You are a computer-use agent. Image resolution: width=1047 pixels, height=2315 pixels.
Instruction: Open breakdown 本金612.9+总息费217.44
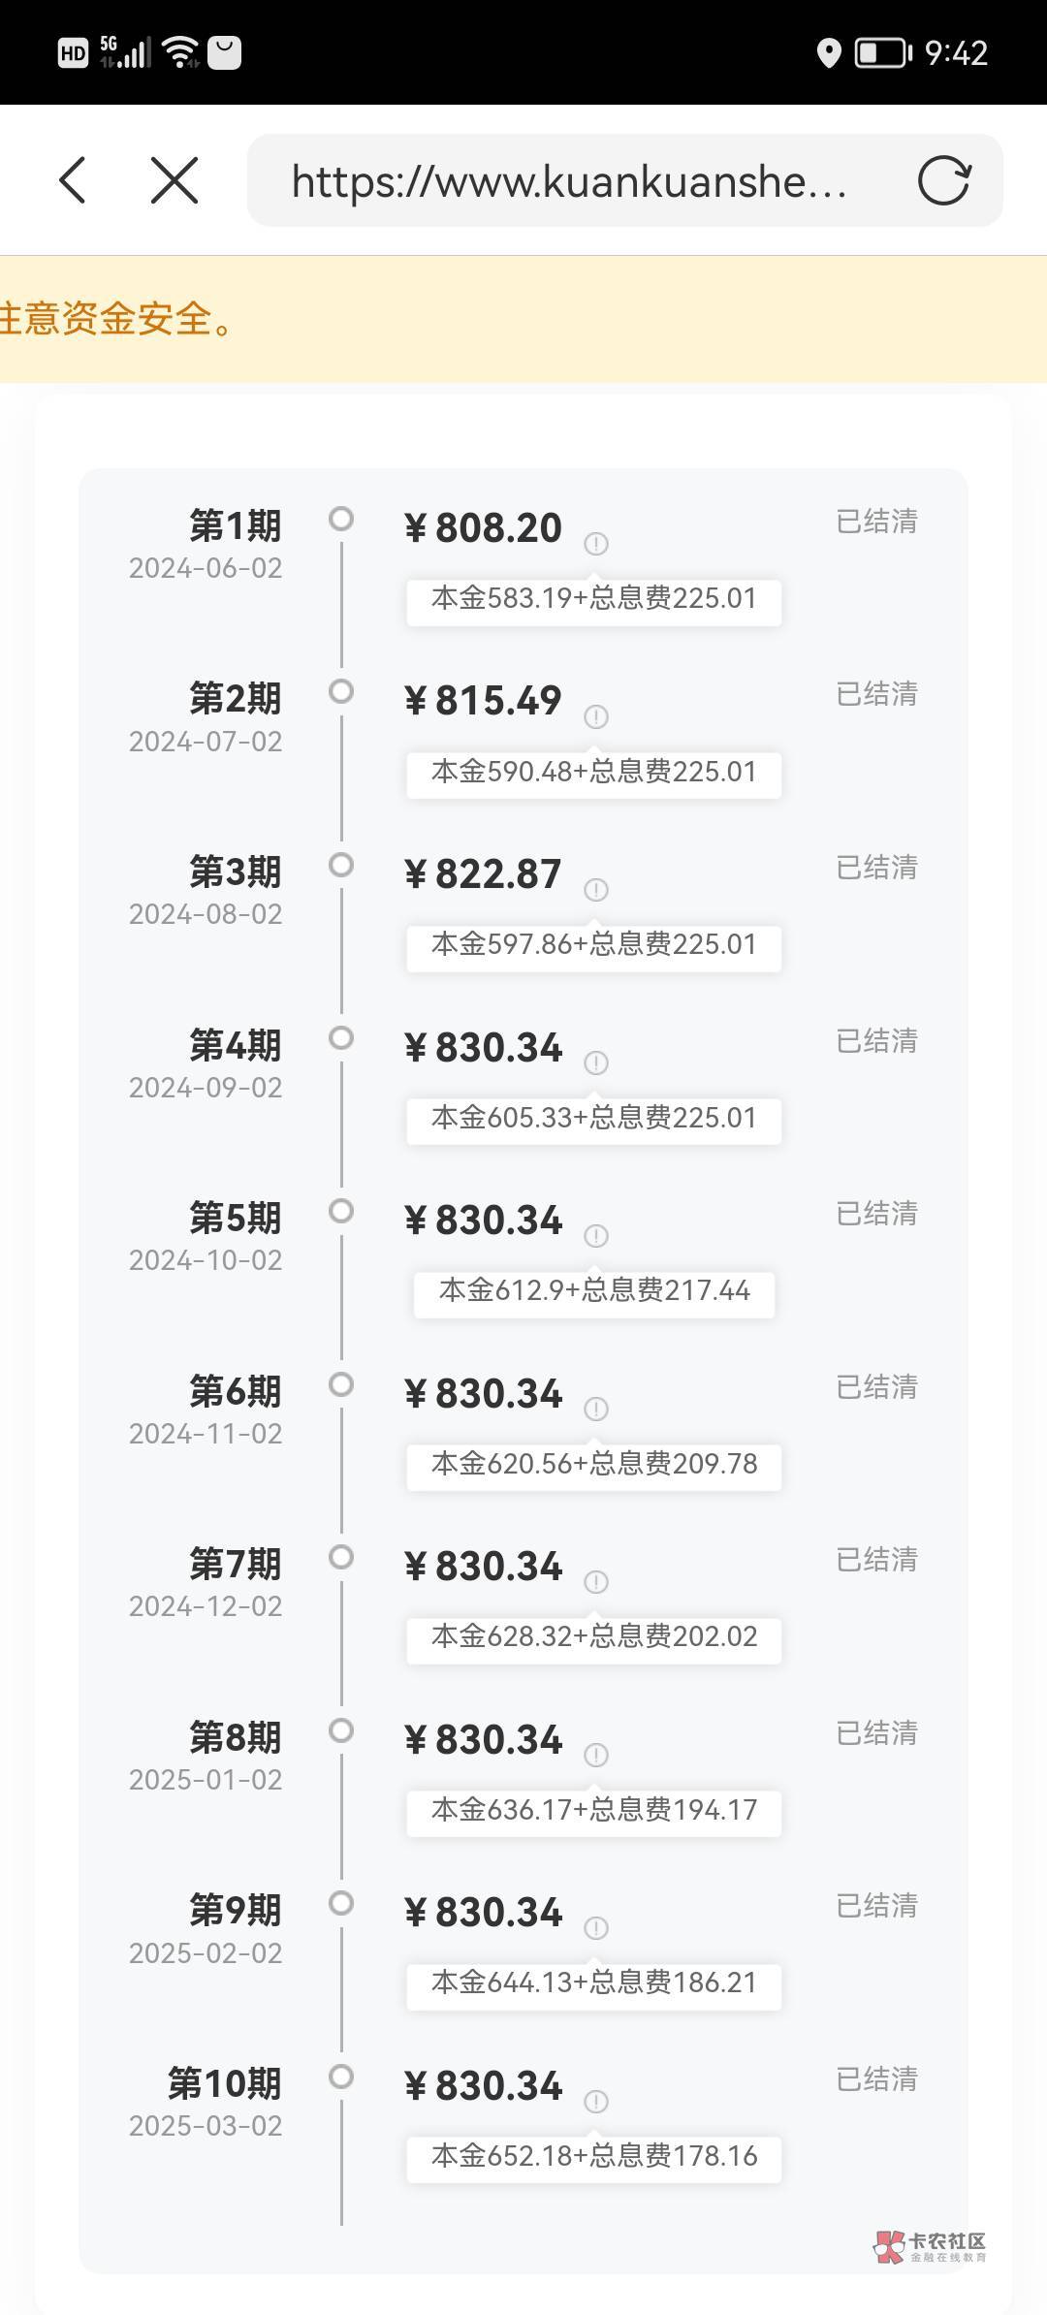pyautogui.click(x=593, y=1291)
